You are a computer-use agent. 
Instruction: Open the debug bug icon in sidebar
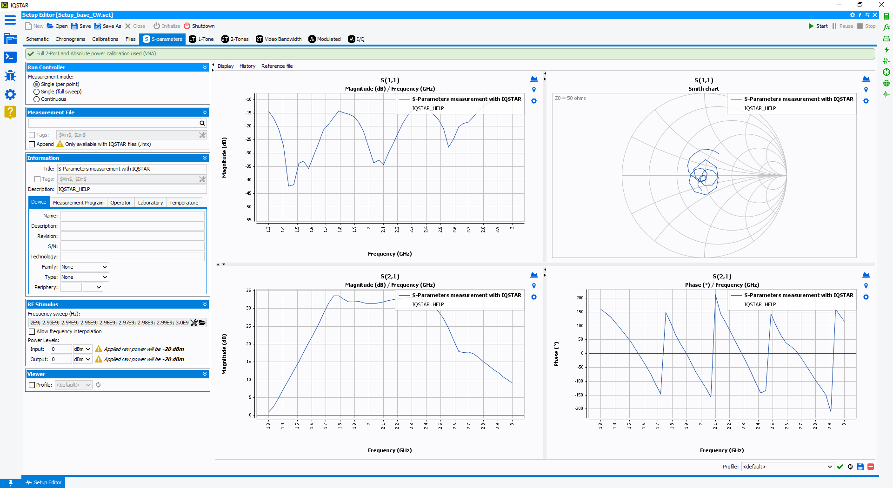[x=10, y=75]
